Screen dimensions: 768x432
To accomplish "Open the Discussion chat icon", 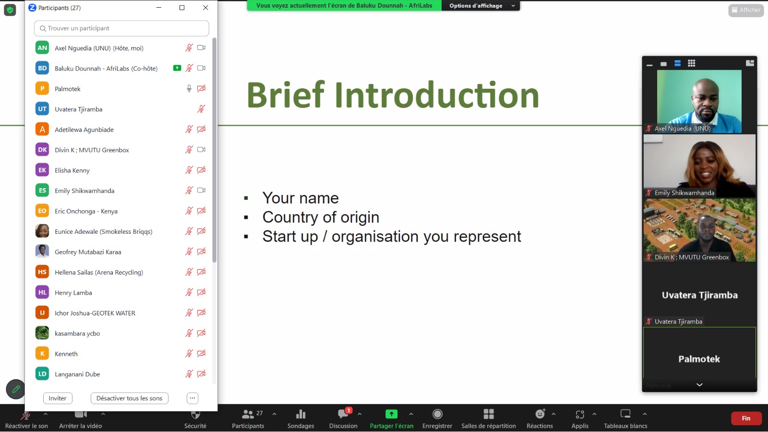I will click(343, 414).
